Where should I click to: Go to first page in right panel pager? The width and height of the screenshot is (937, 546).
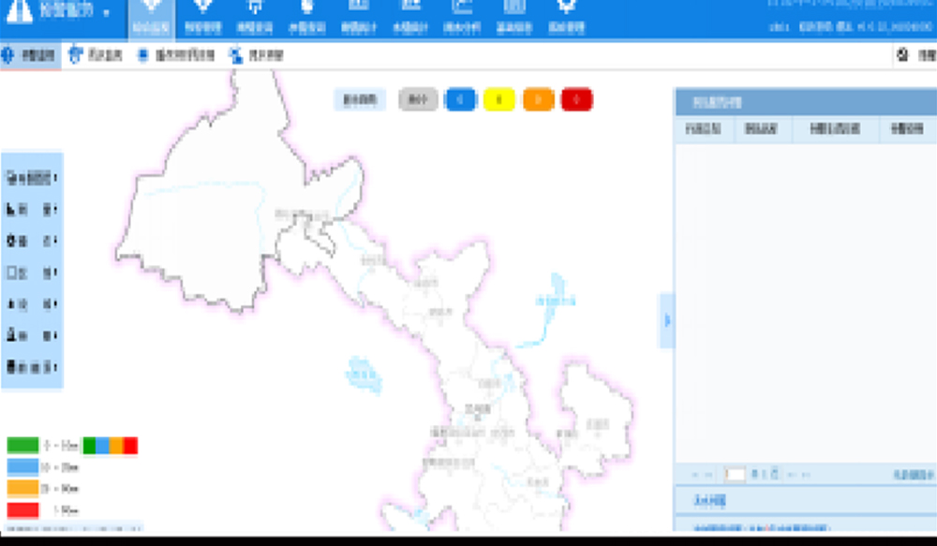tap(695, 475)
